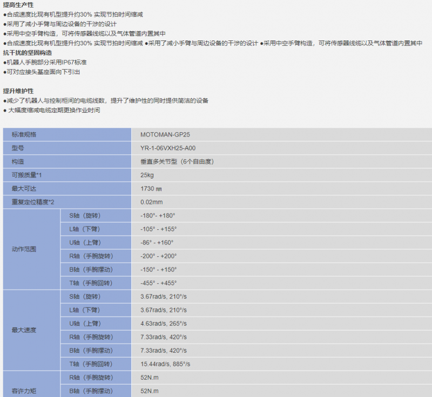Select the 25kg payload value
The height and width of the screenshot is (397, 432).
pos(147,175)
